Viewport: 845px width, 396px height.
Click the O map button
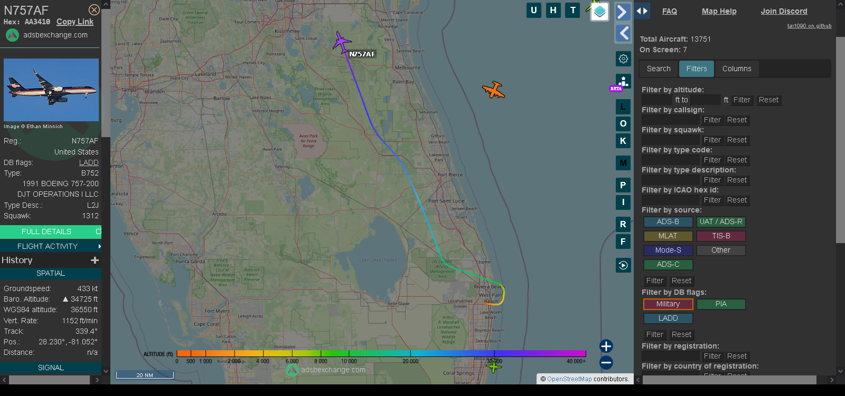coord(623,124)
